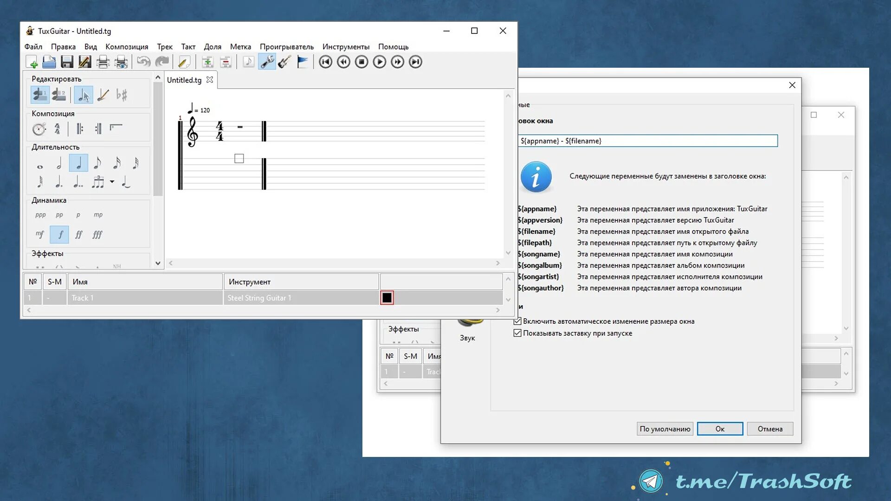Choose highlighted forte f dynamic
This screenshot has width=891, height=501.
point(59,234)
